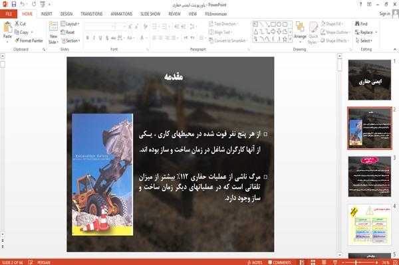The image size is (399, 265).
Task: Select slide 3 thumbnail
Action: [x=370, y=176]
